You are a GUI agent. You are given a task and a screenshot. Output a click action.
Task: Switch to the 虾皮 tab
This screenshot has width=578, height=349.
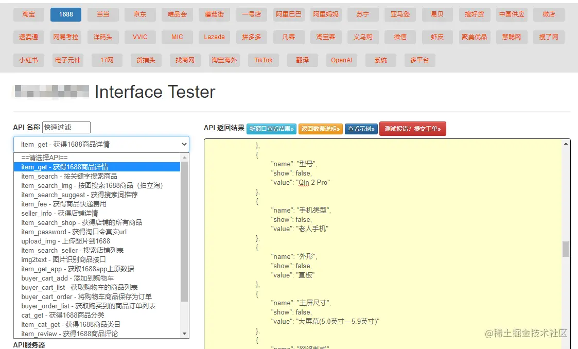point(437,37)
